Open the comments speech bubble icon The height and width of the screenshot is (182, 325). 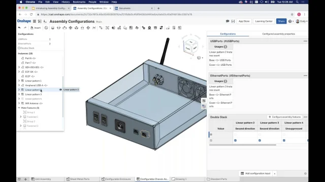point(227,21)
